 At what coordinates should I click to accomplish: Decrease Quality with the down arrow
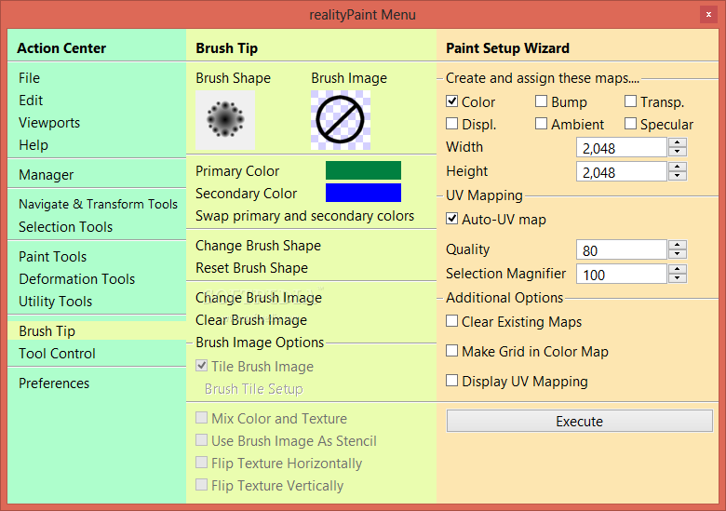(678, 254)
